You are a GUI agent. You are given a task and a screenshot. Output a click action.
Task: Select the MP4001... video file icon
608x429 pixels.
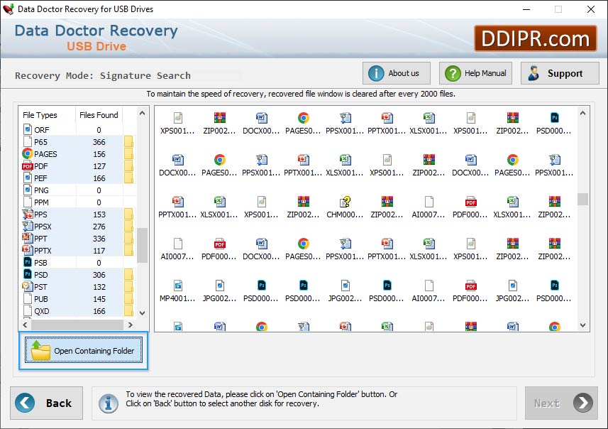click(177, 286)
